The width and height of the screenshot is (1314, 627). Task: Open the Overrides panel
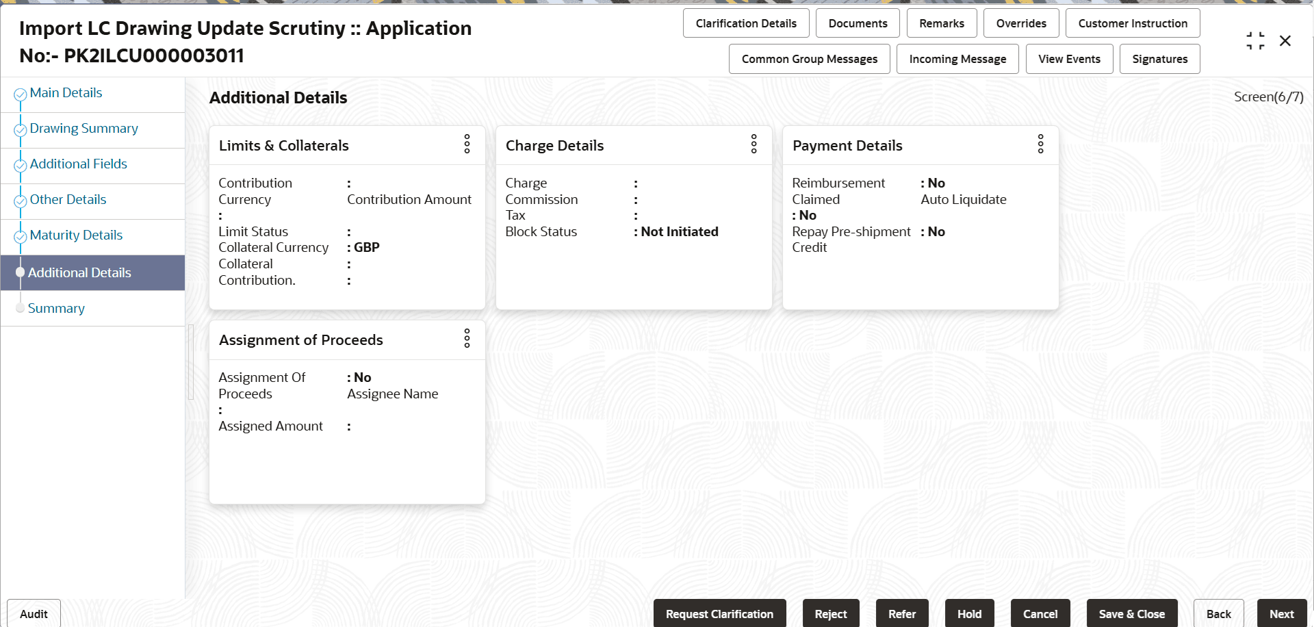(x=1021, y=23)
